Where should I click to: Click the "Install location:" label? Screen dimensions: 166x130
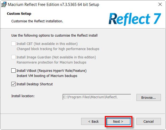point(23,96)
